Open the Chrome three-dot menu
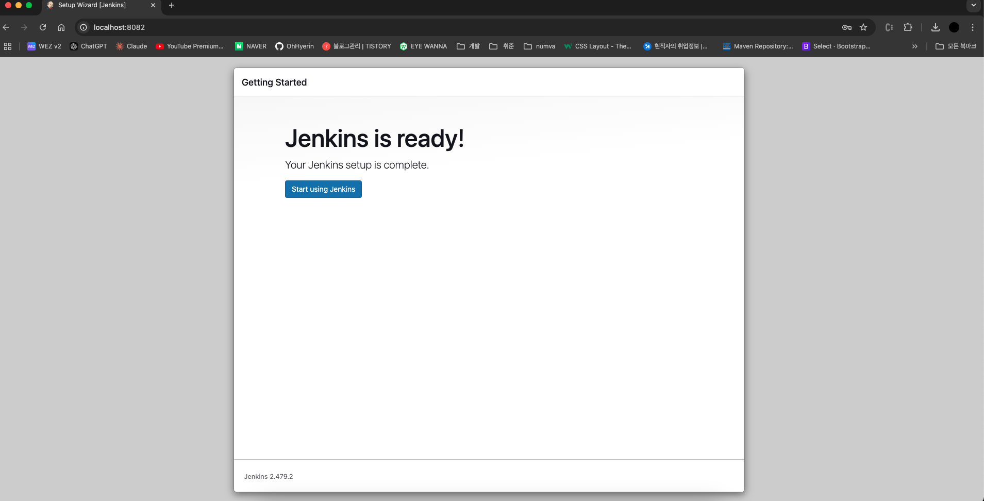The width and height of the screenshot is (984, 501). pyautogui.click(x=973, y=27)
